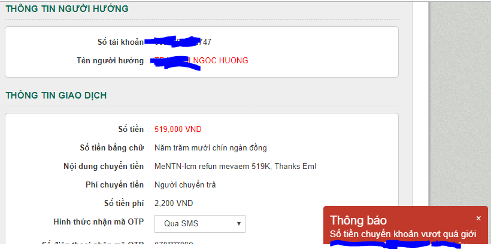The width and height of the screenshot is (491, 249).
Task: Click the masked OTP phone number
Action: pos(174,244)
